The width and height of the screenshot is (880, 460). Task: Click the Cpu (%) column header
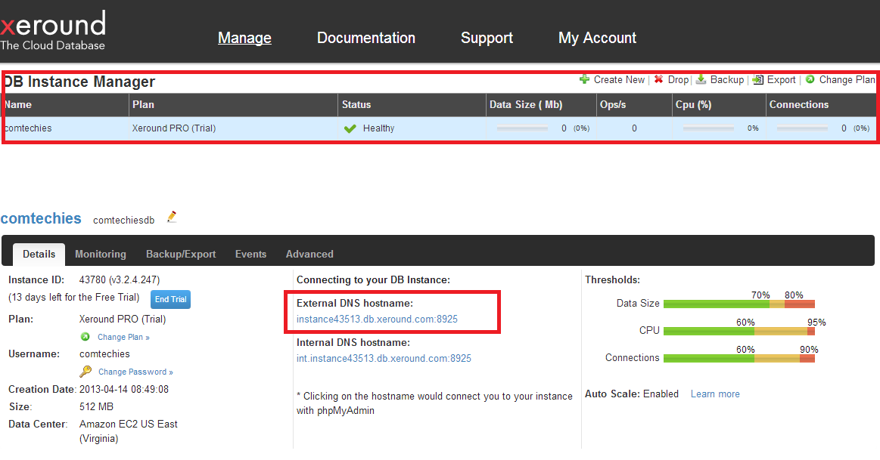[719, 105]
